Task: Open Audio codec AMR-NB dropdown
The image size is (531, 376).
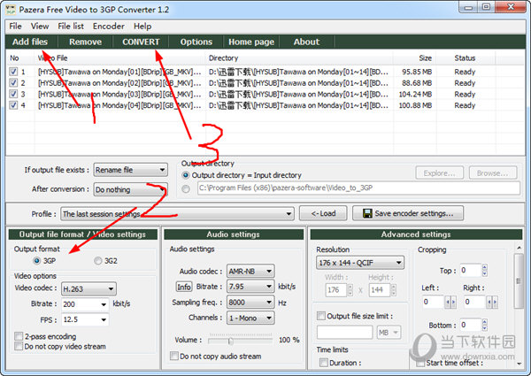Action: click(x=250, y=271)
